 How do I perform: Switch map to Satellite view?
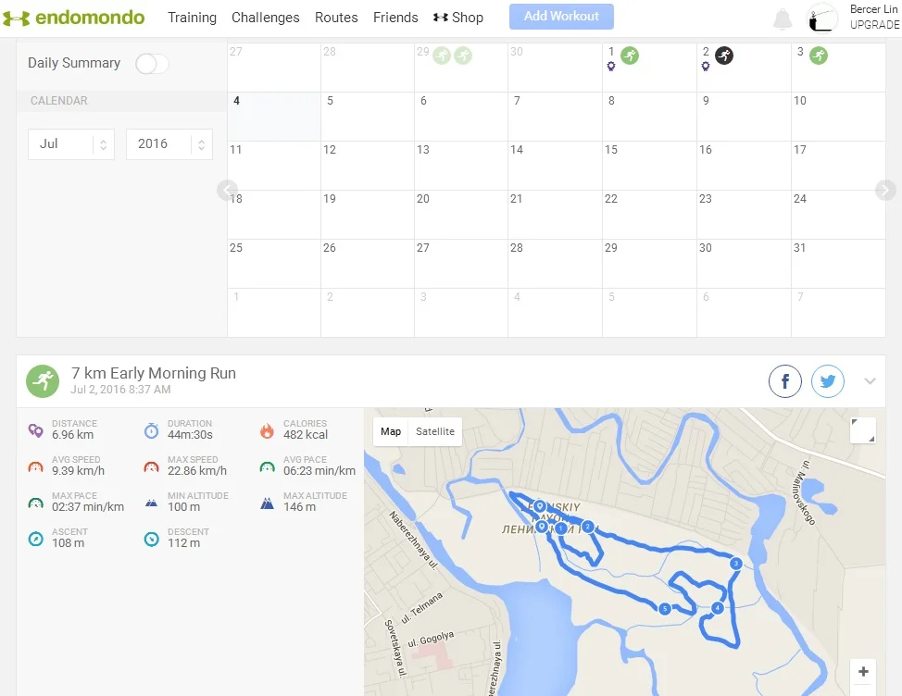click(434, 431)
